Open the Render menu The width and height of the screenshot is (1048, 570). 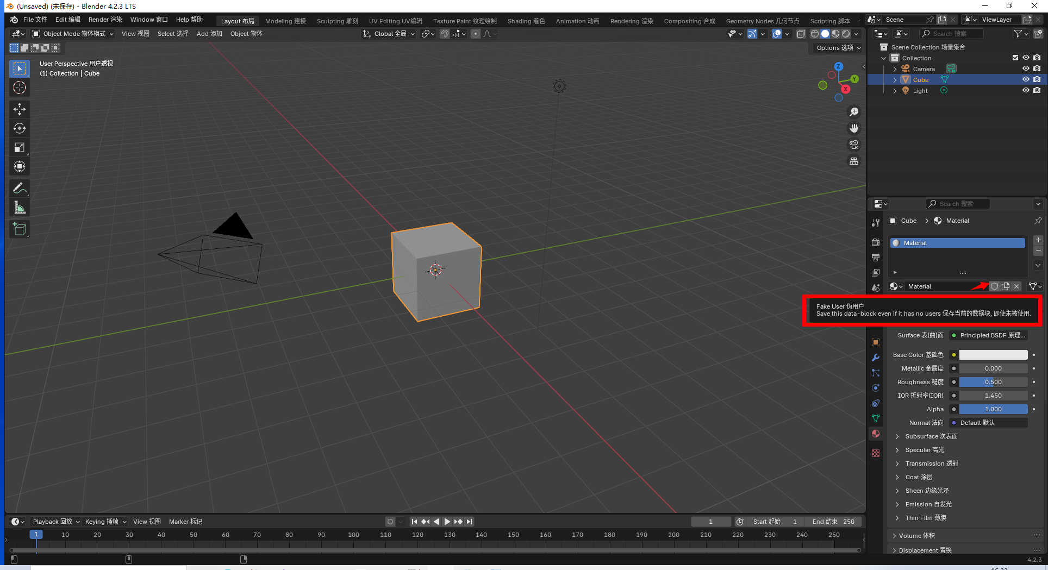[x=105, y=20]
